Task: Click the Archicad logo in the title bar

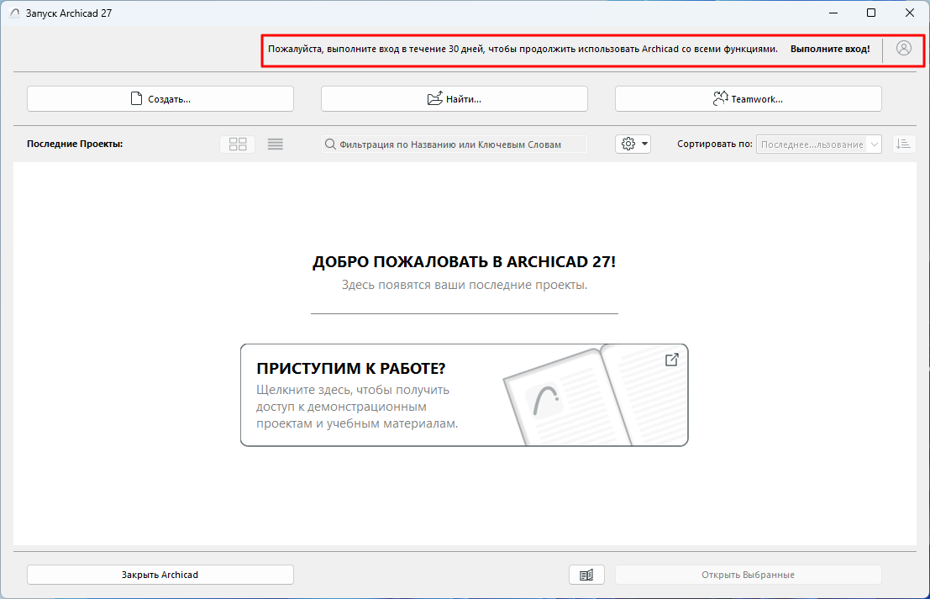Action: (x=15, y=13)
